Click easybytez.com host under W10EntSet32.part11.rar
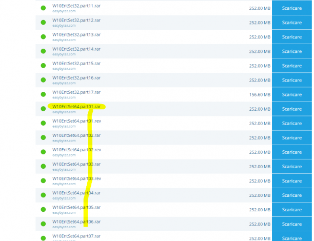This screenshot has height=241, width=314. click(64, 11)
